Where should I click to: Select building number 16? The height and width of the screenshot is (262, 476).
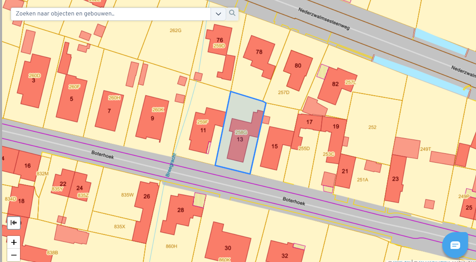coord(28,166)
